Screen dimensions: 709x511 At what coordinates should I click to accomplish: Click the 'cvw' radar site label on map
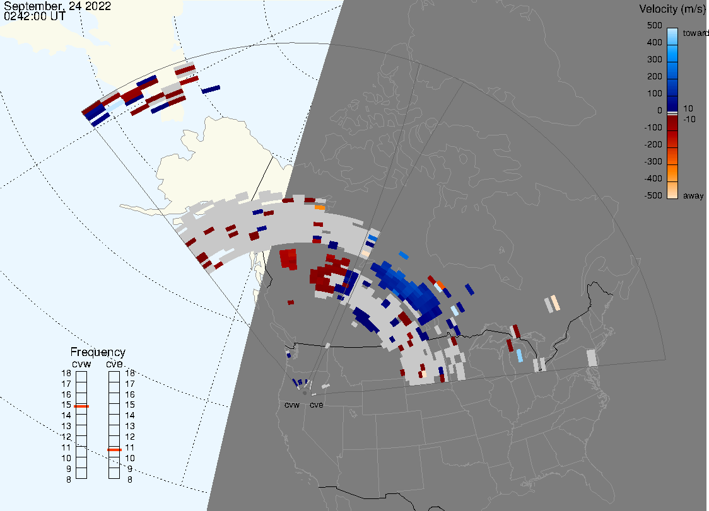292,405
